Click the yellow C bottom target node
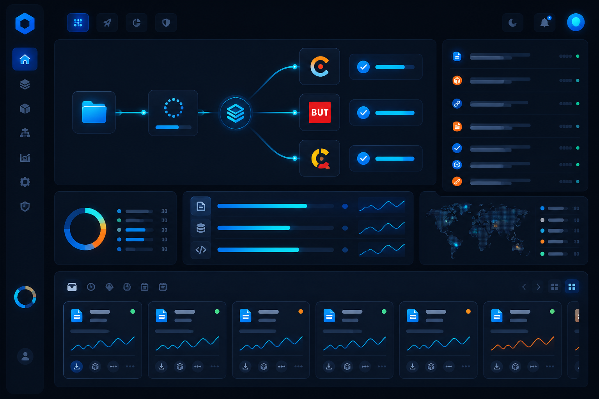This screenshot has width=599, height=399. (320, 158)
